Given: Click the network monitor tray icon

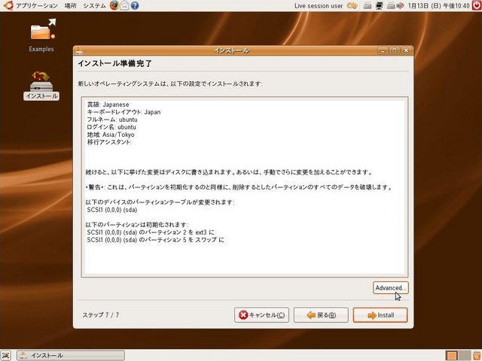Looking at the screenshot, I should [x=380, y=5].
